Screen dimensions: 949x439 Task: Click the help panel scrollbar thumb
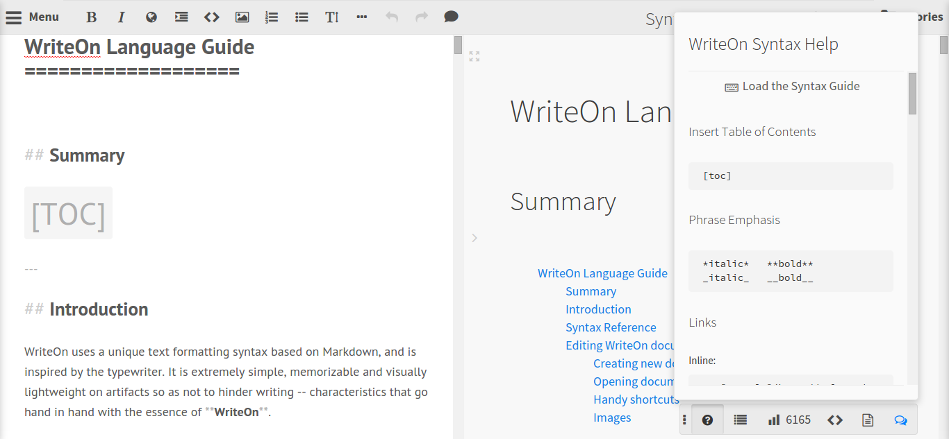(912, 94)
